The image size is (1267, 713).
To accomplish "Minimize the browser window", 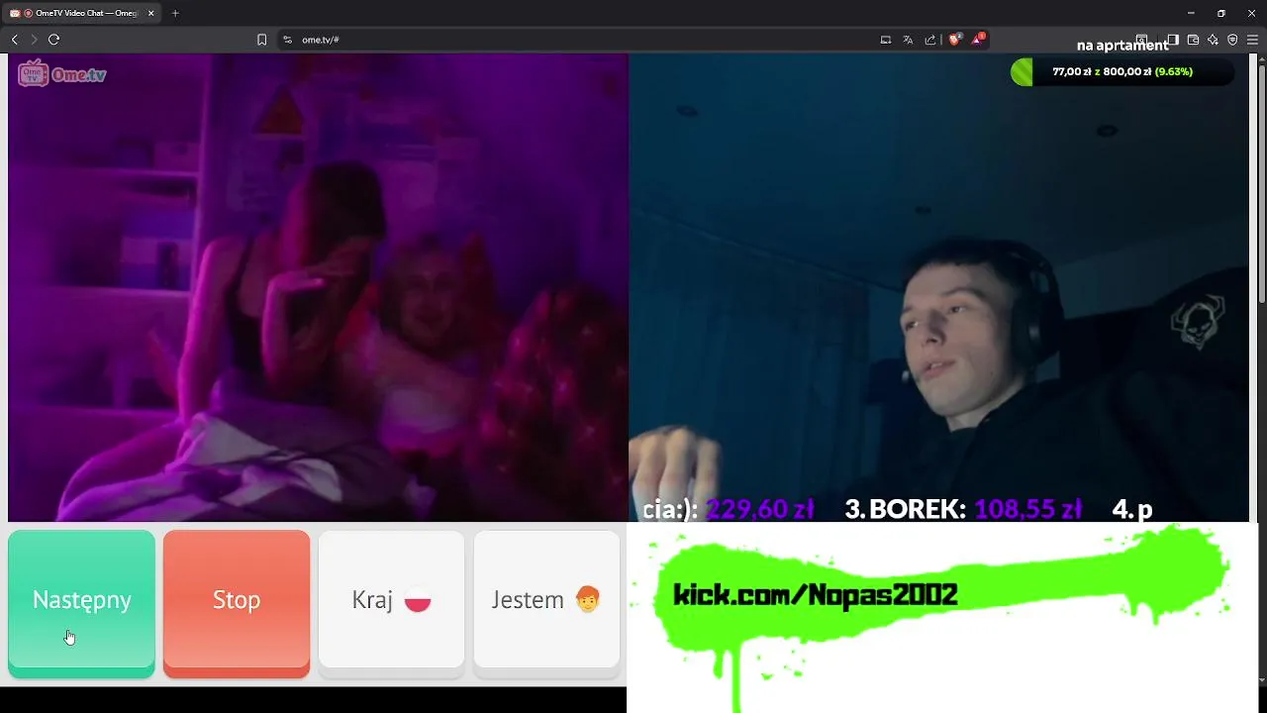I will click(x=1191, y=13).
